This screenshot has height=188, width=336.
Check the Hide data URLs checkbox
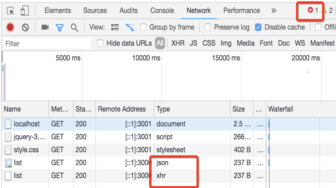point(100,43)
